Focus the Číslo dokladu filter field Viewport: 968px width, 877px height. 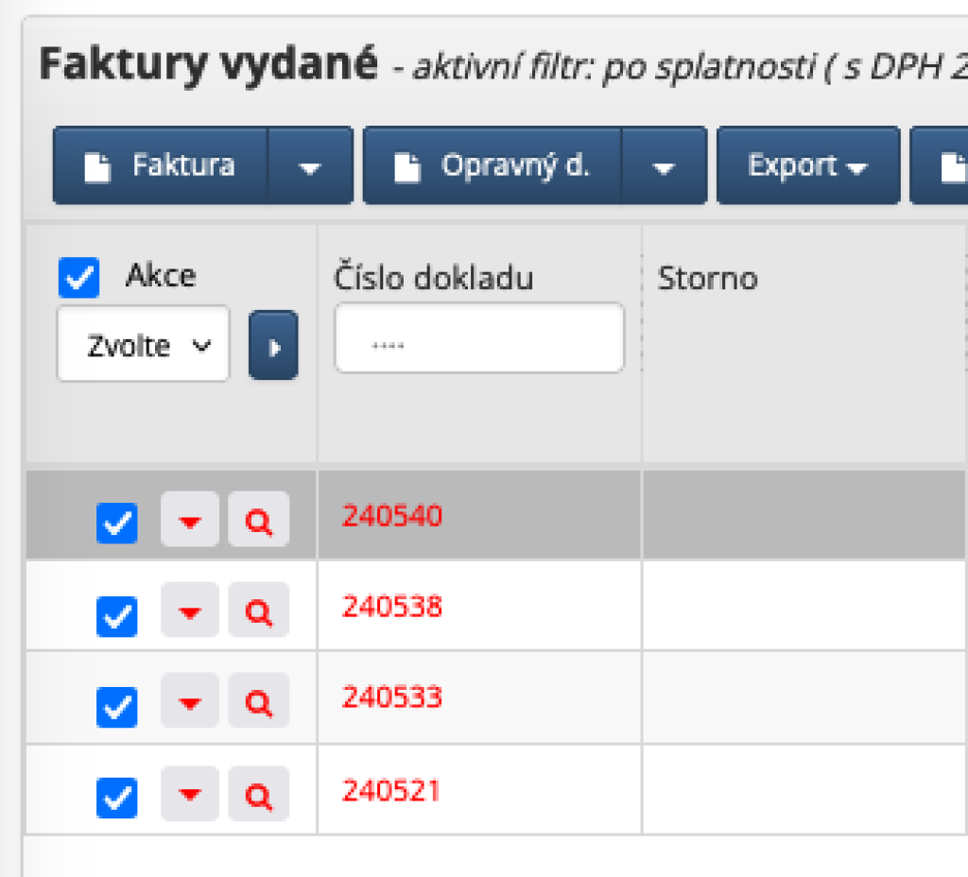click(479, 338)
